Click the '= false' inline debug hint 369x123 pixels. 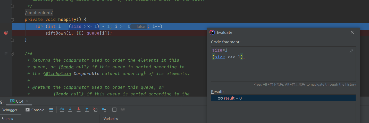pos(139,26)
